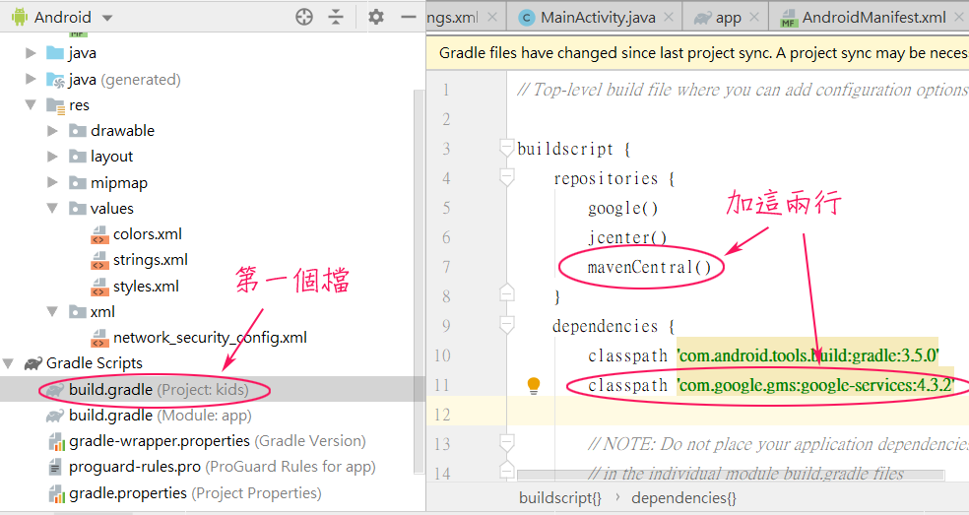Fold the dependencies block at line 9
Image resolution: width=969 pixels, height=515 pixels.
pyautogui.click(x=507, y=325)
